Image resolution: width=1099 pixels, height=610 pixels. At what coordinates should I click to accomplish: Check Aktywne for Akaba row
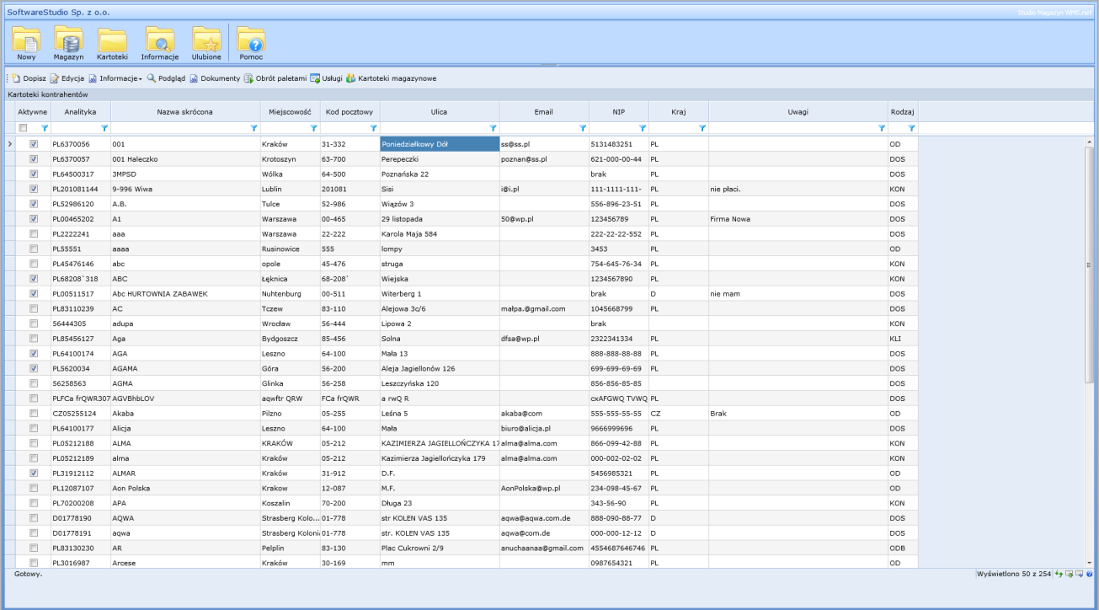[x=34, y=413]
